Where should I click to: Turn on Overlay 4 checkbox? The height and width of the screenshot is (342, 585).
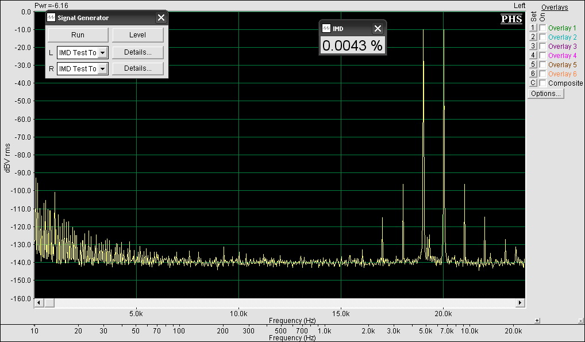pyautogui.click(x=542, y=56)
